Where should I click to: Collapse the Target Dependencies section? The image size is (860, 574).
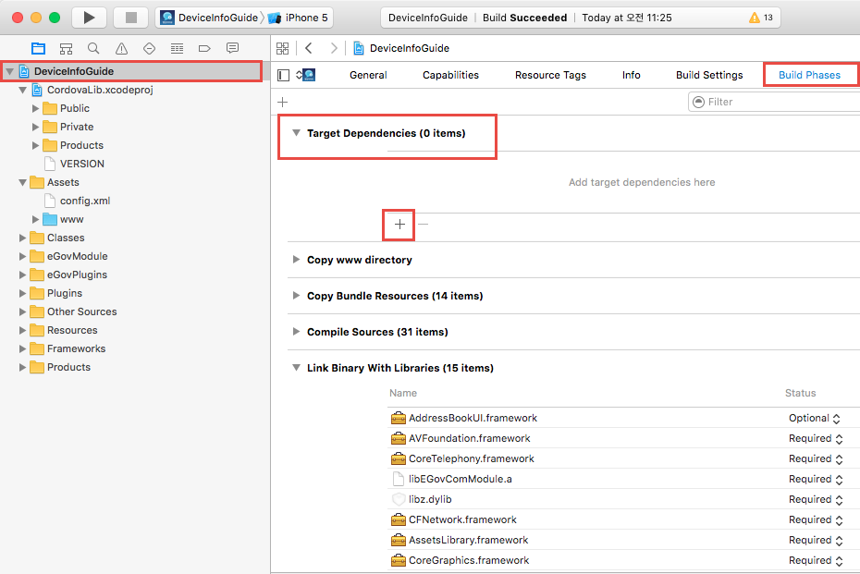point(296,133)
